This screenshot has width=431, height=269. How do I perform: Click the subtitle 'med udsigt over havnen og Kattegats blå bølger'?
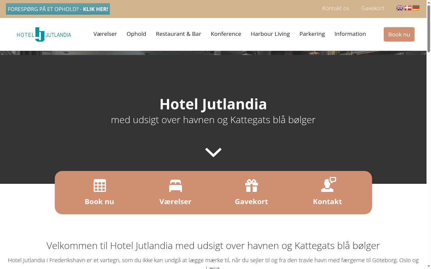(x=213, y=120)
